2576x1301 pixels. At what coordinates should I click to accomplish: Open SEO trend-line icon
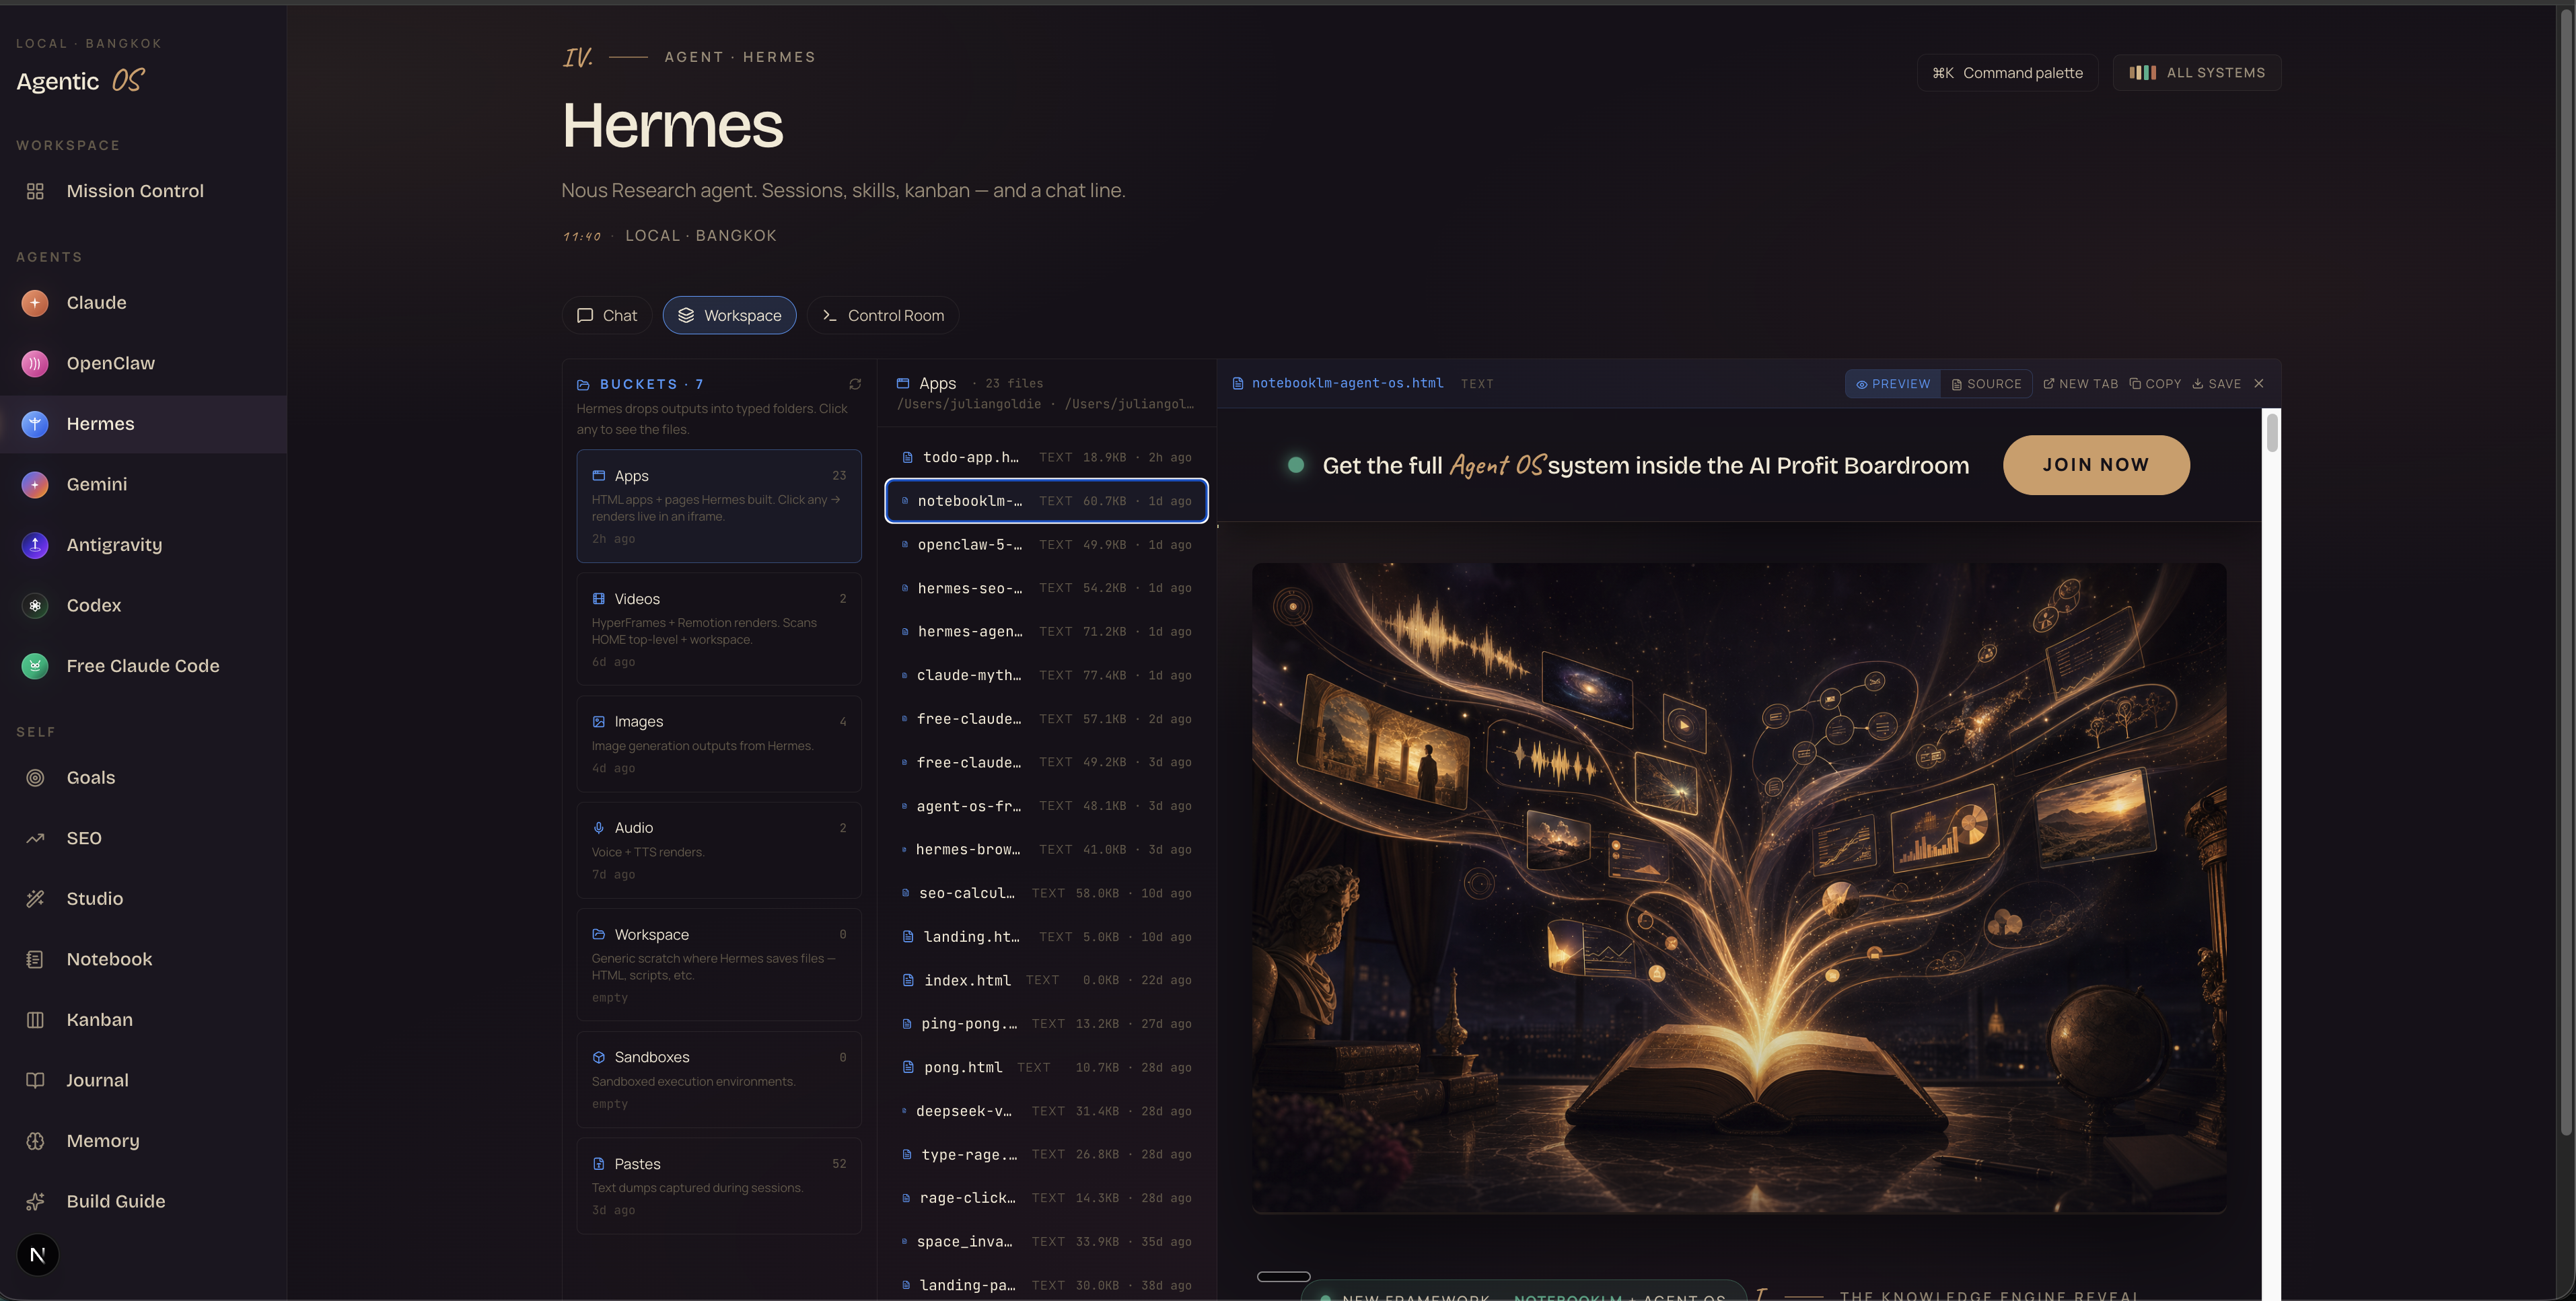pos(35,838)
